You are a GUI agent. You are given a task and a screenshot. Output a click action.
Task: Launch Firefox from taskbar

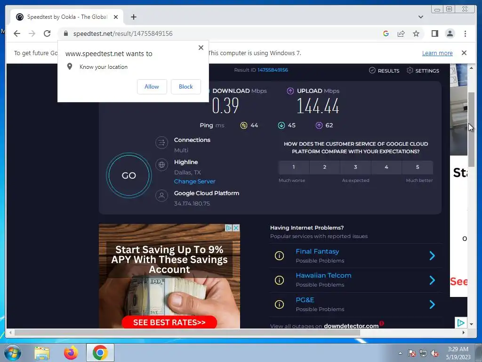click(x=71, y=353)
